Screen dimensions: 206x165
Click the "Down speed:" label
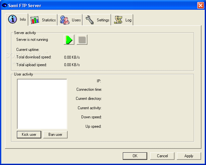point(91,117)
